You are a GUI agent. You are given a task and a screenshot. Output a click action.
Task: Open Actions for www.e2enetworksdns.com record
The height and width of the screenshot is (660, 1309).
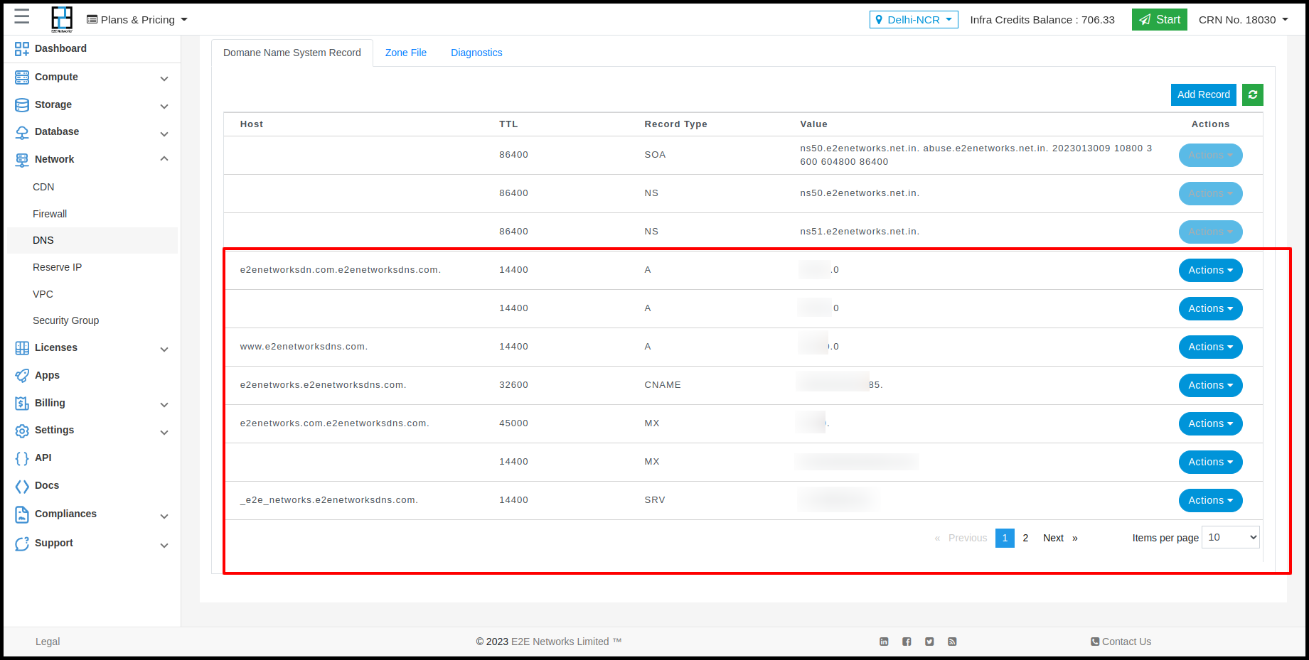pyautogui.click(x=1210, y=347)
